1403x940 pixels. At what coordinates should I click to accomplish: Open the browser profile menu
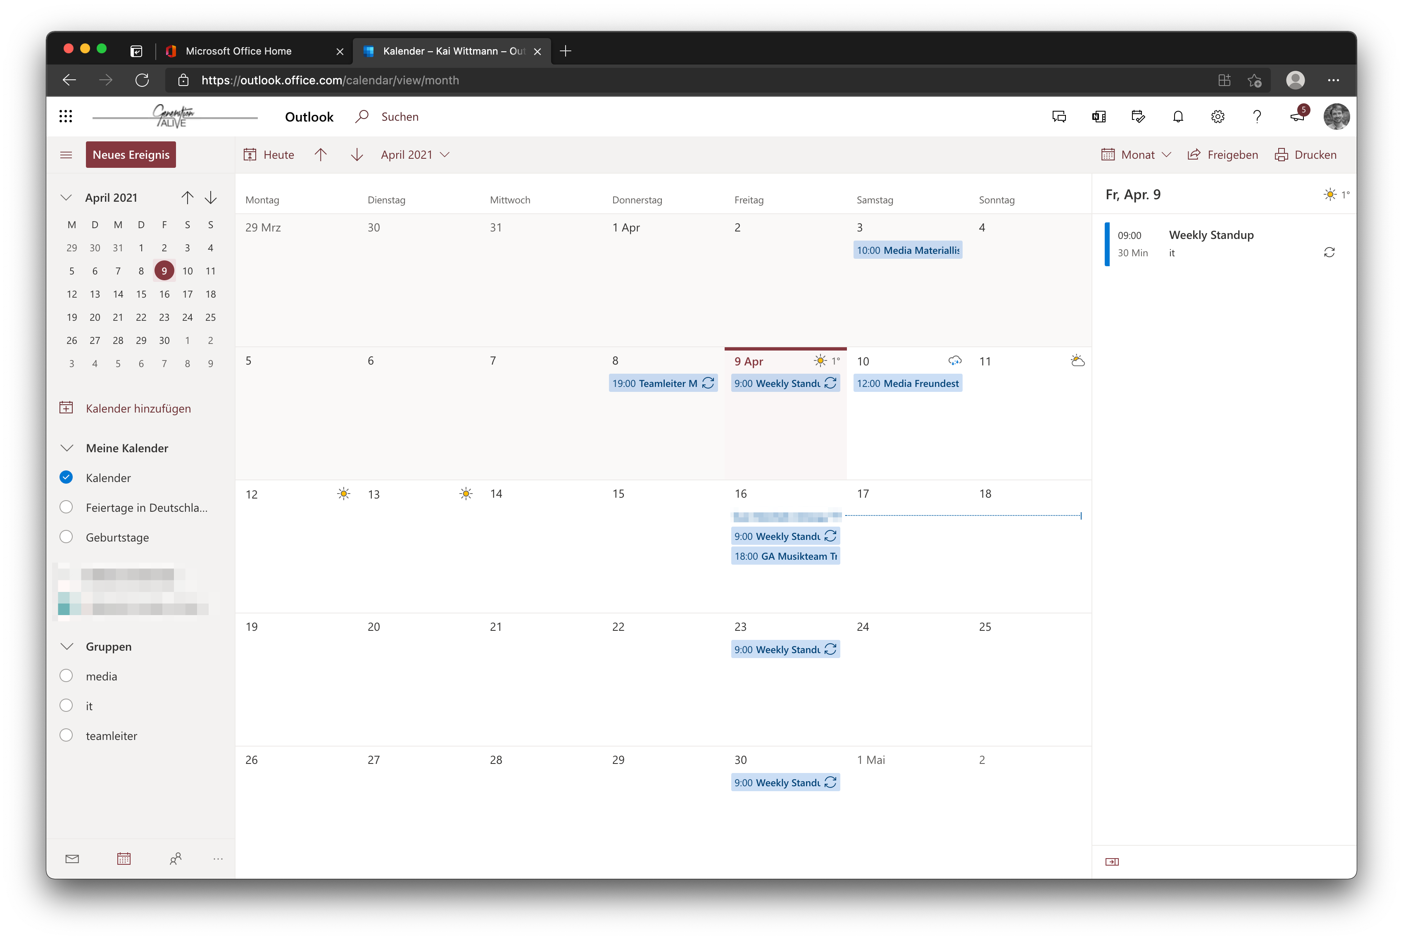[x=1295, y=80]
